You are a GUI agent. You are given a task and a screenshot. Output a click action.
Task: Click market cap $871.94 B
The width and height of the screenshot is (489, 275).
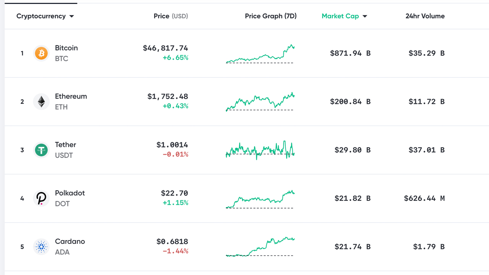(350, 53)
